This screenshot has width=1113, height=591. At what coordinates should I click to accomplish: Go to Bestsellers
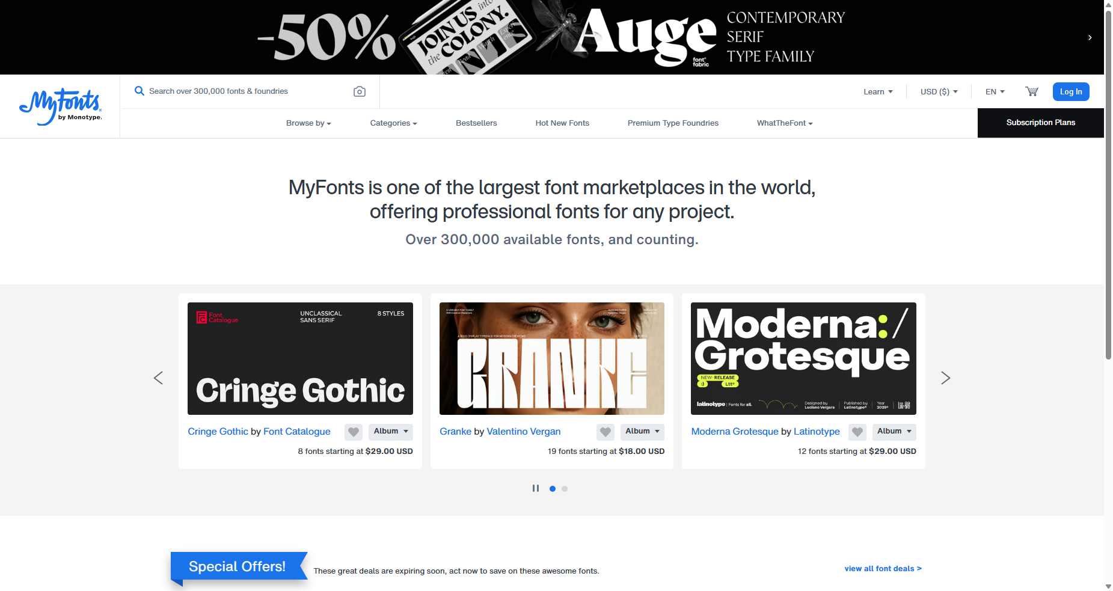click(476, 123)
